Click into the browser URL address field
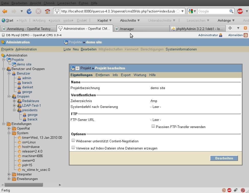The height and width of the screenshot is (193, 249). point(118,11)
